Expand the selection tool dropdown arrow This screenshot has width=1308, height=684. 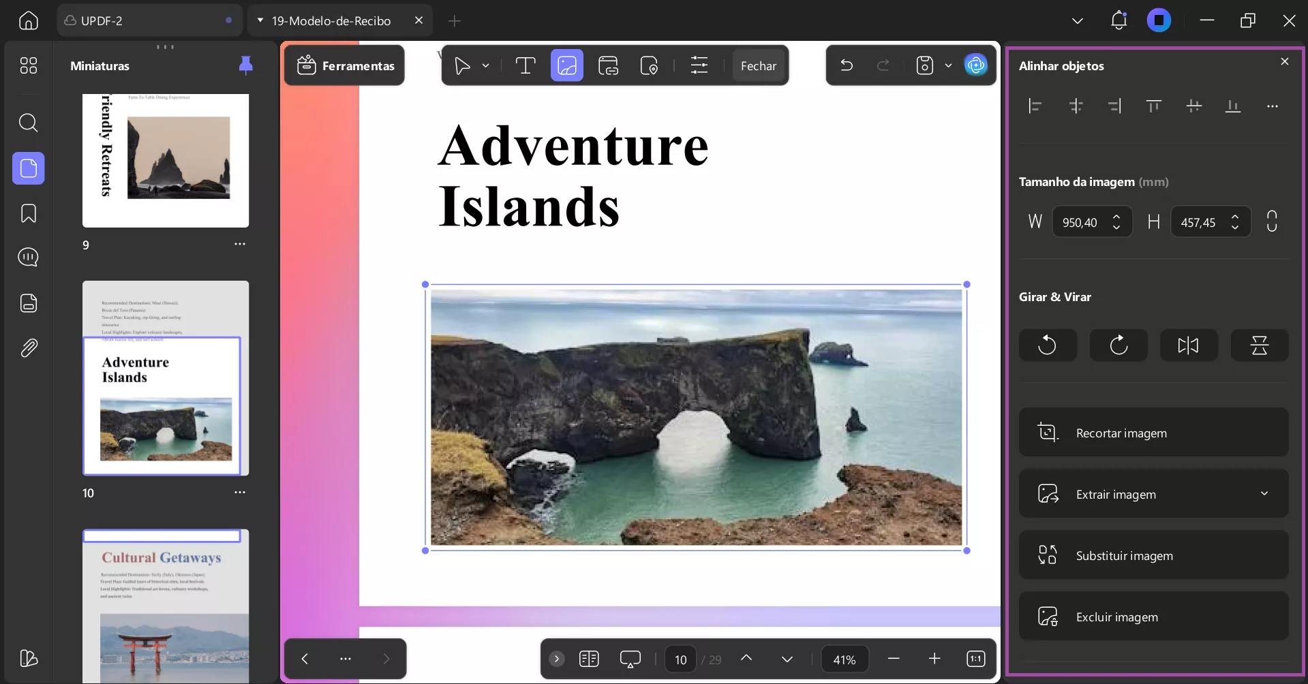(x=485, y=66)
